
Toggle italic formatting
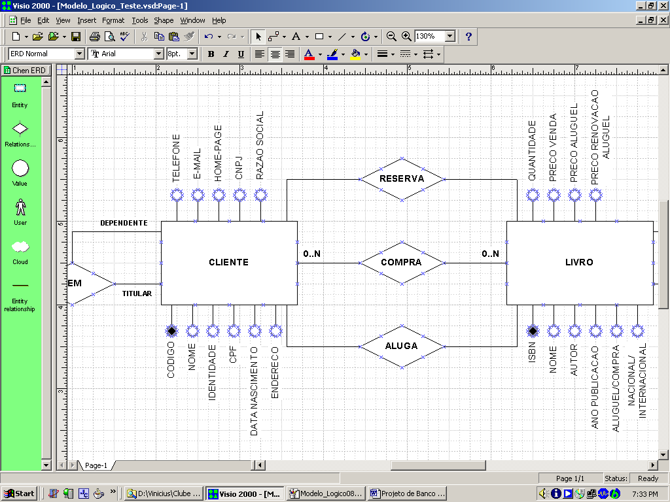pyautogui.click(x=226, y=54)
